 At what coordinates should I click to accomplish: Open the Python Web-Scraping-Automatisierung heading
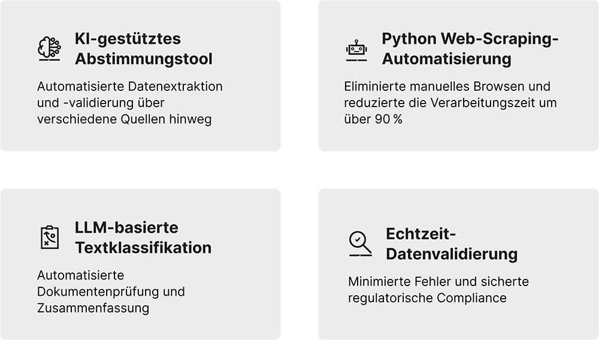click(x=470, y=49)
